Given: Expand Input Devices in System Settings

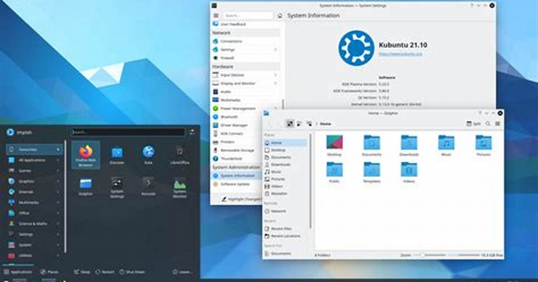Looking at the screenshot, I should point(245,75).
